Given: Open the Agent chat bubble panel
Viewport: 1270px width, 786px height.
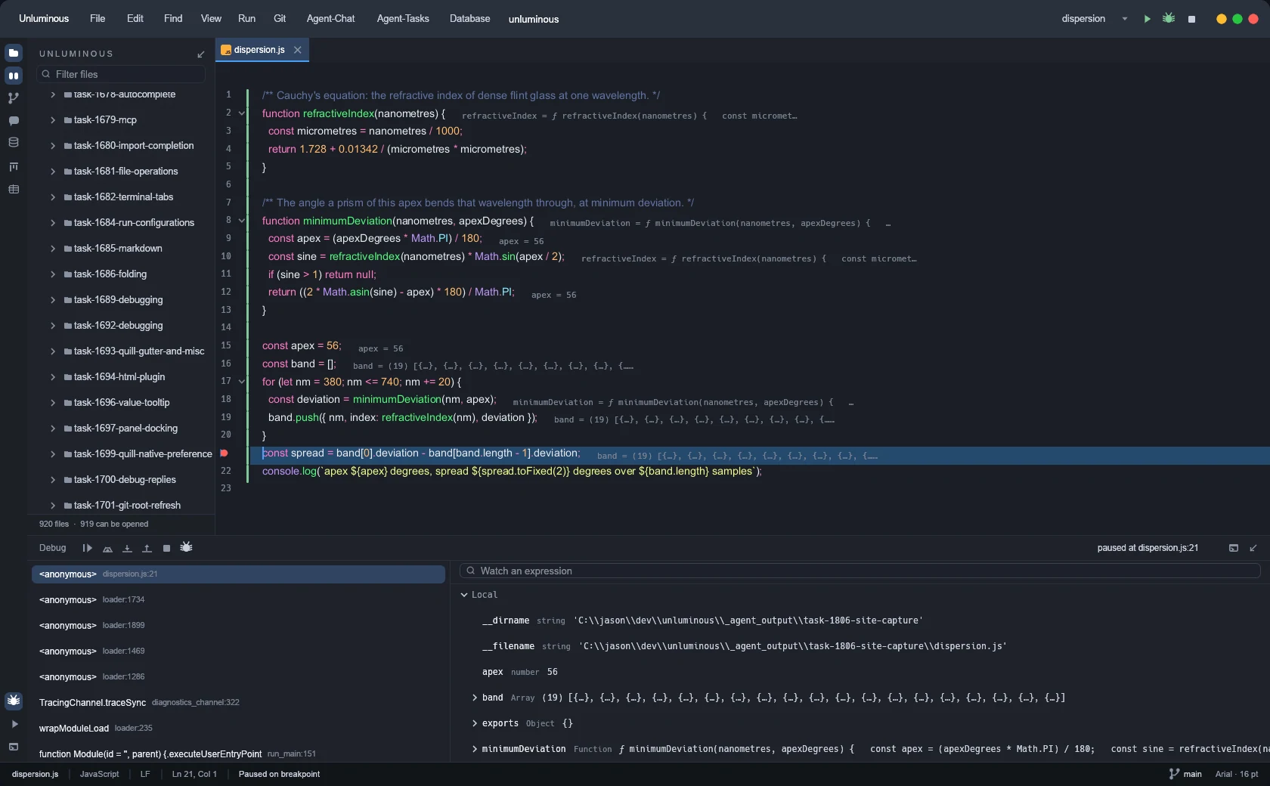Looking at the screenshot, I should pyautogui.click(x=14, y=121).
